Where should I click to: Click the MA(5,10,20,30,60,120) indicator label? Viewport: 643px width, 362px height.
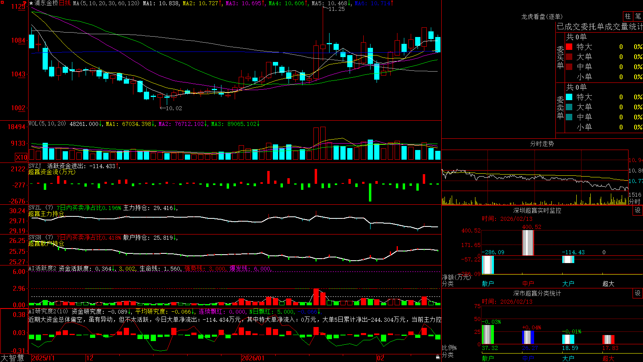106,3
